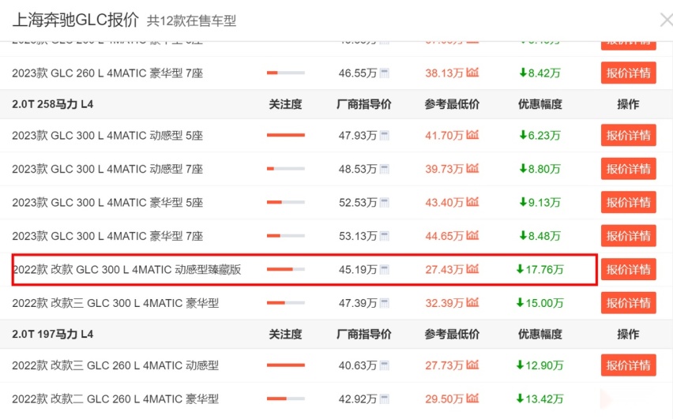The width and height of the screenshot is (673, 419).
Task: Select 2023款 GLC 300 L 4MATIC 豪华型 7座
Action: click(x=107, y=236)
